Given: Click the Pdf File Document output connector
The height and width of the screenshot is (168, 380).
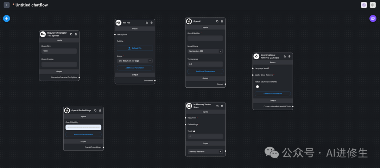Looking at the screenshot, I should pyautogui.click(x=155, y=81).
